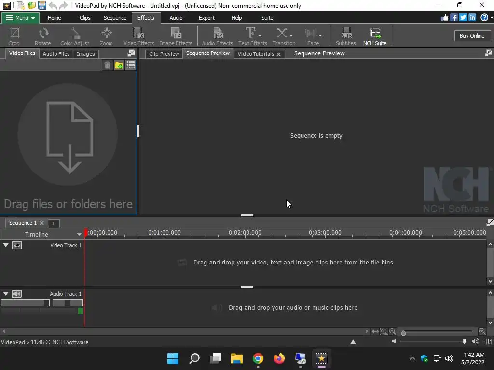This screenshot has height=370, width=494.
Task: Switch to Images bin tab
Action: coord(86,54)
